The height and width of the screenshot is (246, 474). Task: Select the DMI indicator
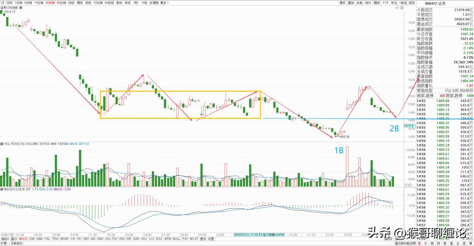pyautogui.click(x=32, y=239)
